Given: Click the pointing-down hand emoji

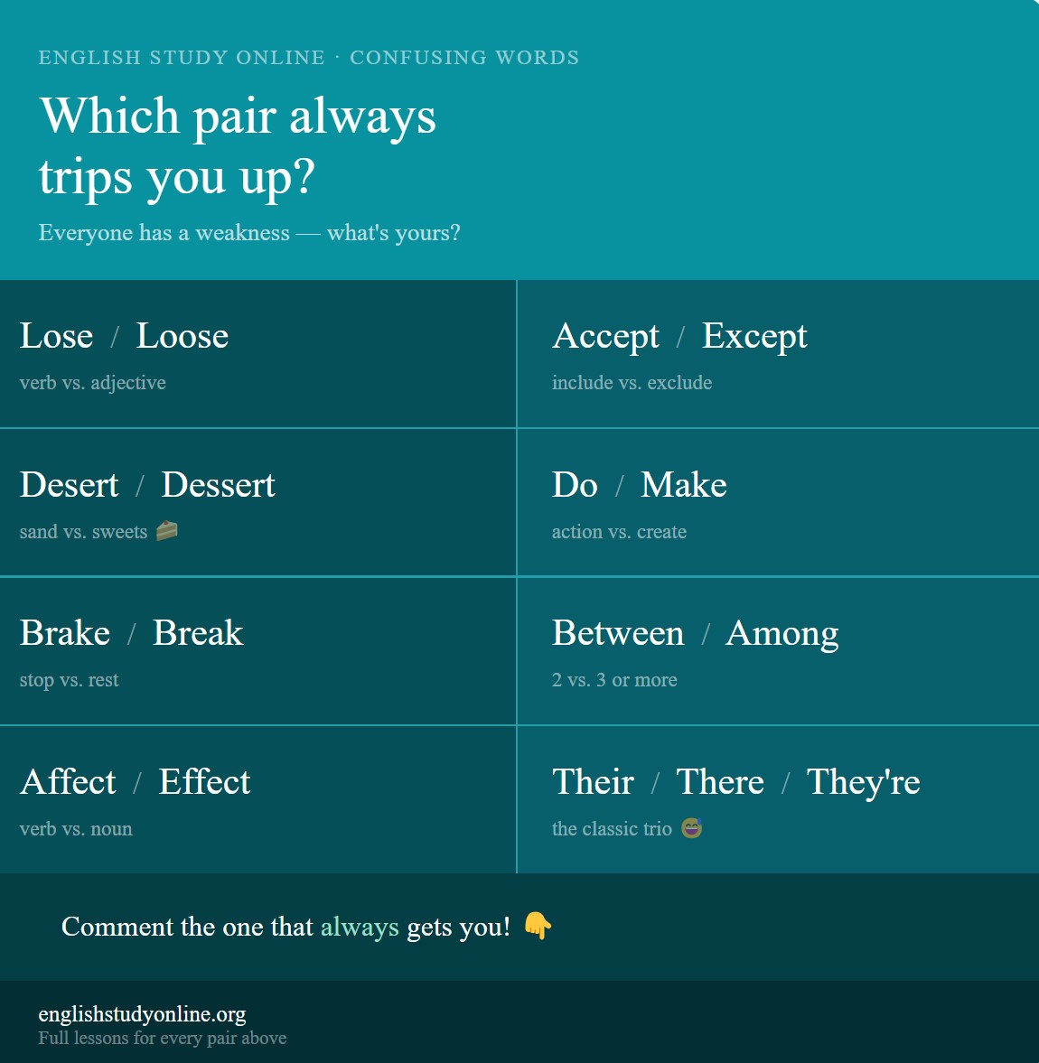Looking at the screenshot, I should tap(538, 926).
